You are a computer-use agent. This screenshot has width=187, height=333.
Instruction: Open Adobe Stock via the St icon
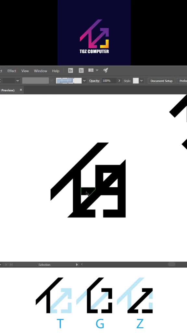81,71
